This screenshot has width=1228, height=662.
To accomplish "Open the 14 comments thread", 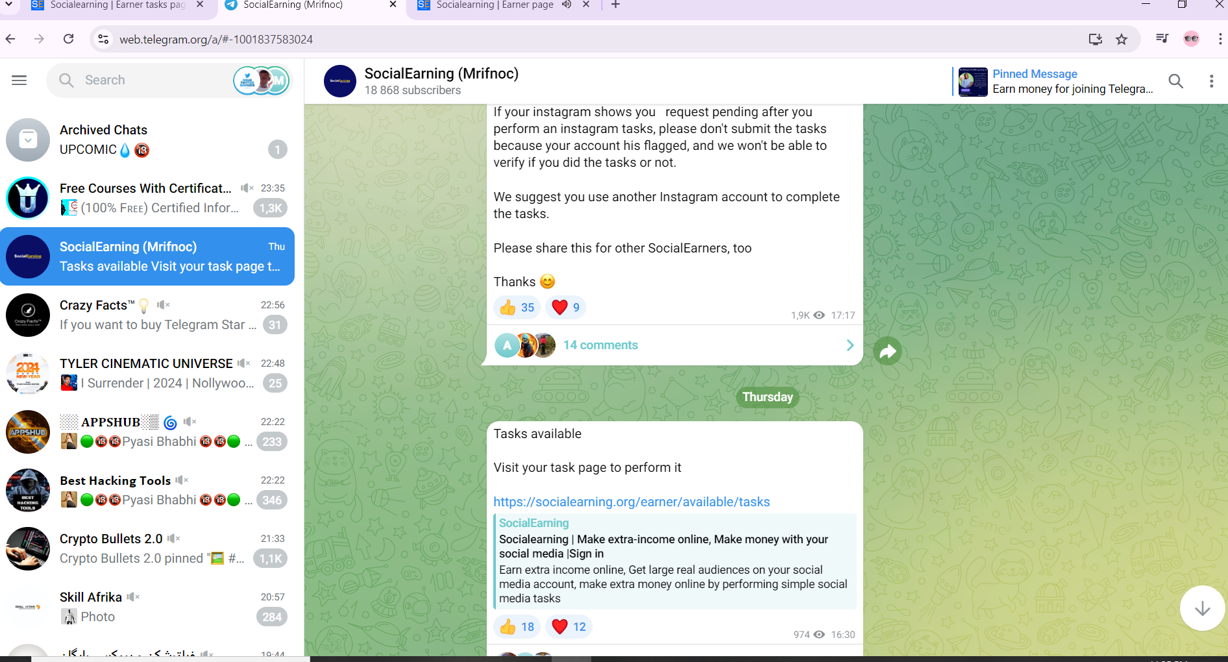I will [x=675, y=345].
